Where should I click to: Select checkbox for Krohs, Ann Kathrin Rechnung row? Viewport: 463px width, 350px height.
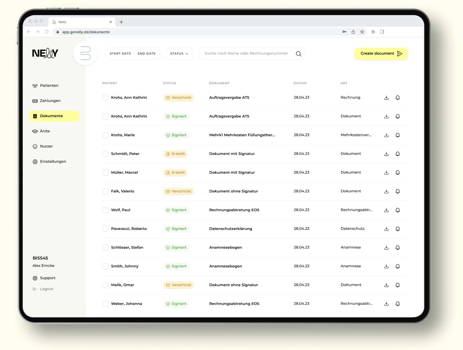pyautogui.click(x=105, y=98)
